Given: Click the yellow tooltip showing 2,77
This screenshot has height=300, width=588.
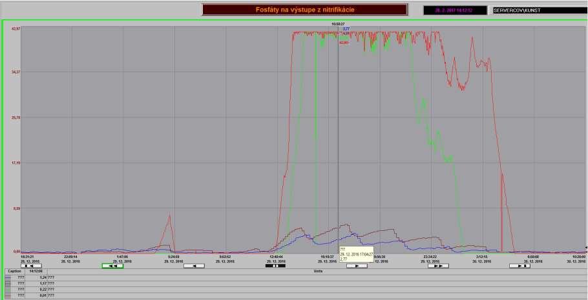Looking at the screenshot, I should (x=356, y=254).
